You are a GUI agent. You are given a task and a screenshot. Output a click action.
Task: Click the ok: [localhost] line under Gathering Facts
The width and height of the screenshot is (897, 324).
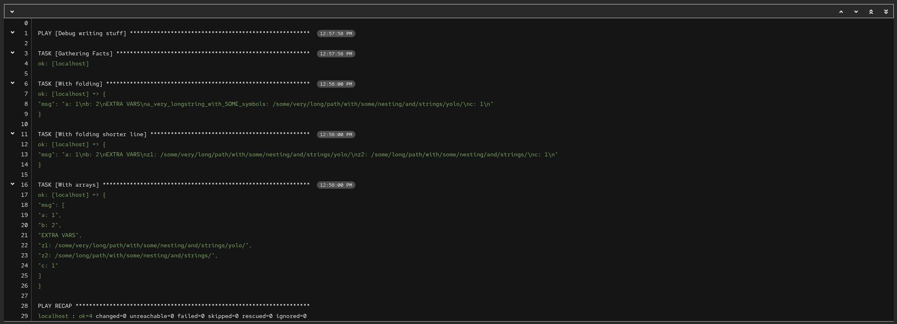coord(64,63)
